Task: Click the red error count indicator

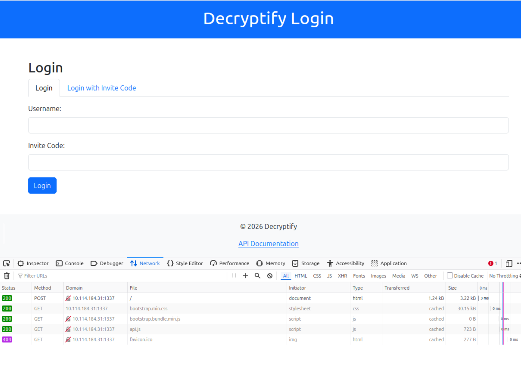Action: 493,263
